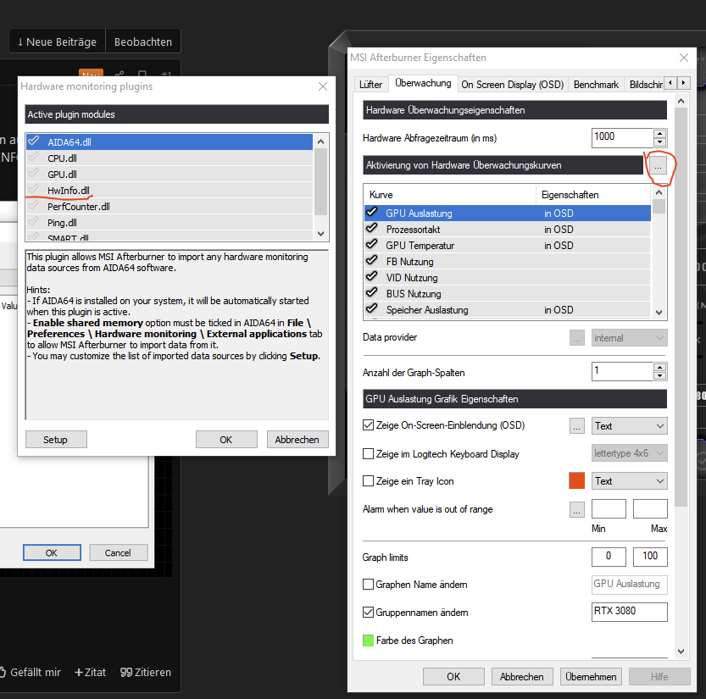Toggle BUS Nutzung curve checkmark
The height and width of the screenshot is (699, 706).
[x=372, y=293]
